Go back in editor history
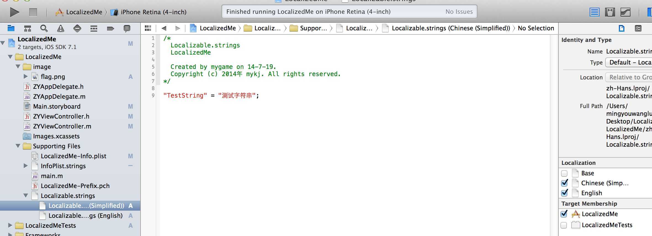The image size is (652, 236). [x=164, y=28]
